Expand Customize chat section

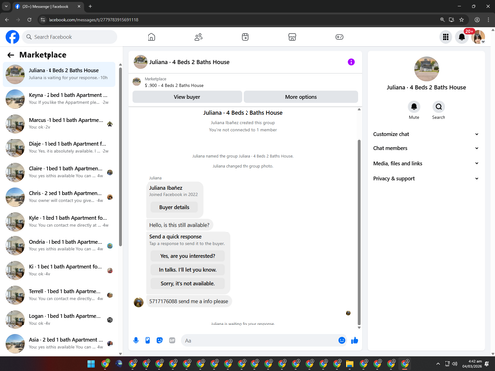(x=426, y=134)
